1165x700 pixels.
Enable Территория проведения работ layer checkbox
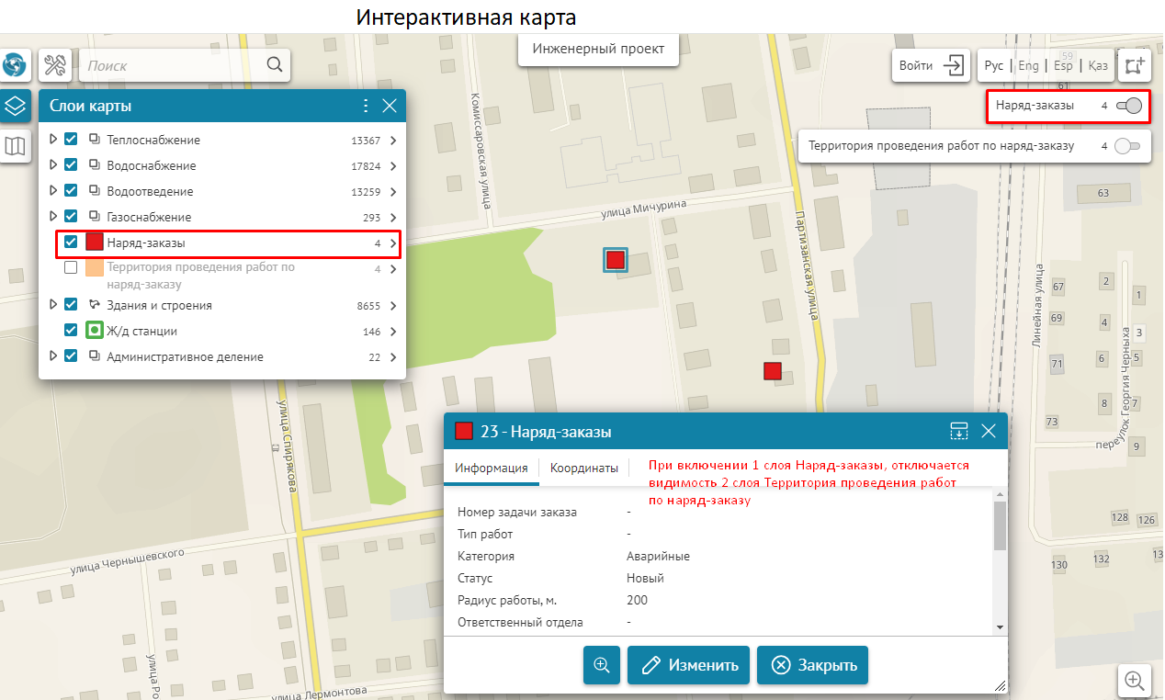[x=71, y=268]
